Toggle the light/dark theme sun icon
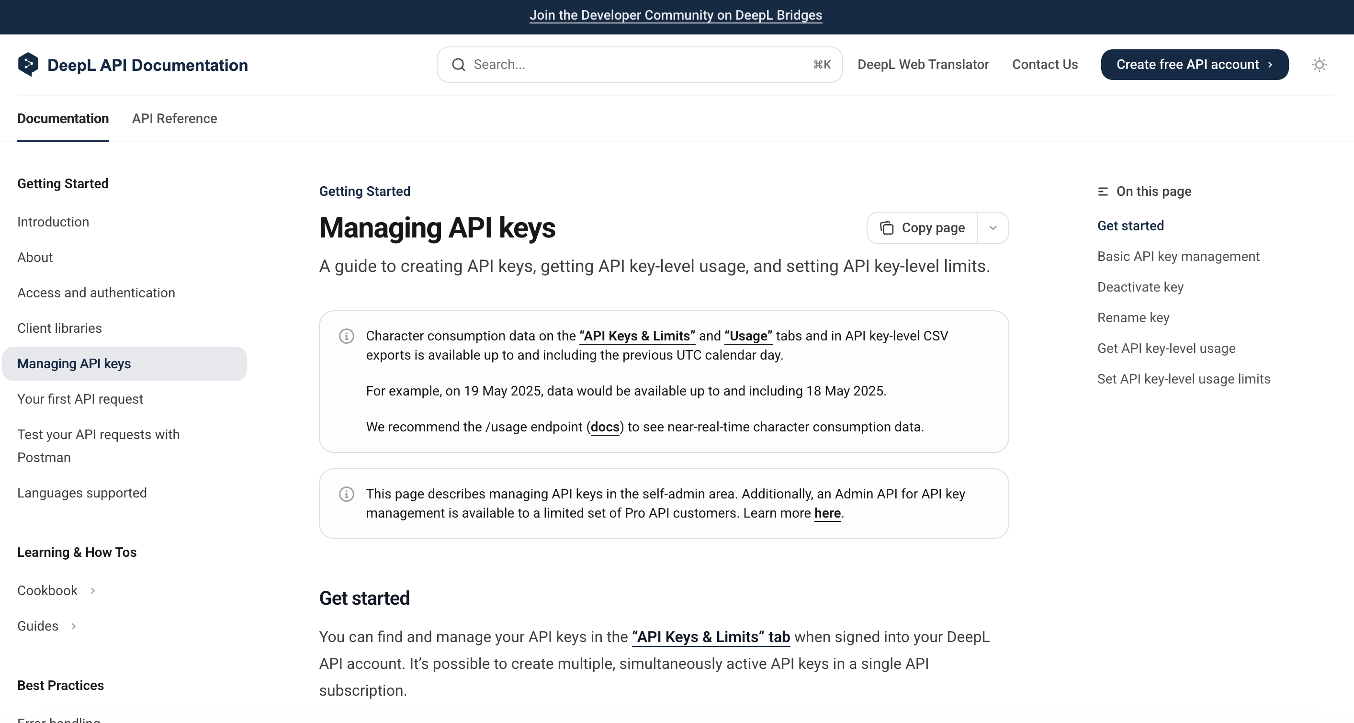The image size is (1354, 723). [x=1320, y=65]
